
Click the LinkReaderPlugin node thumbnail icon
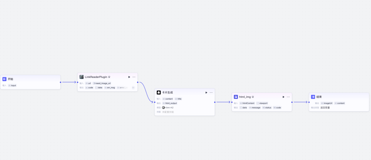82,77
